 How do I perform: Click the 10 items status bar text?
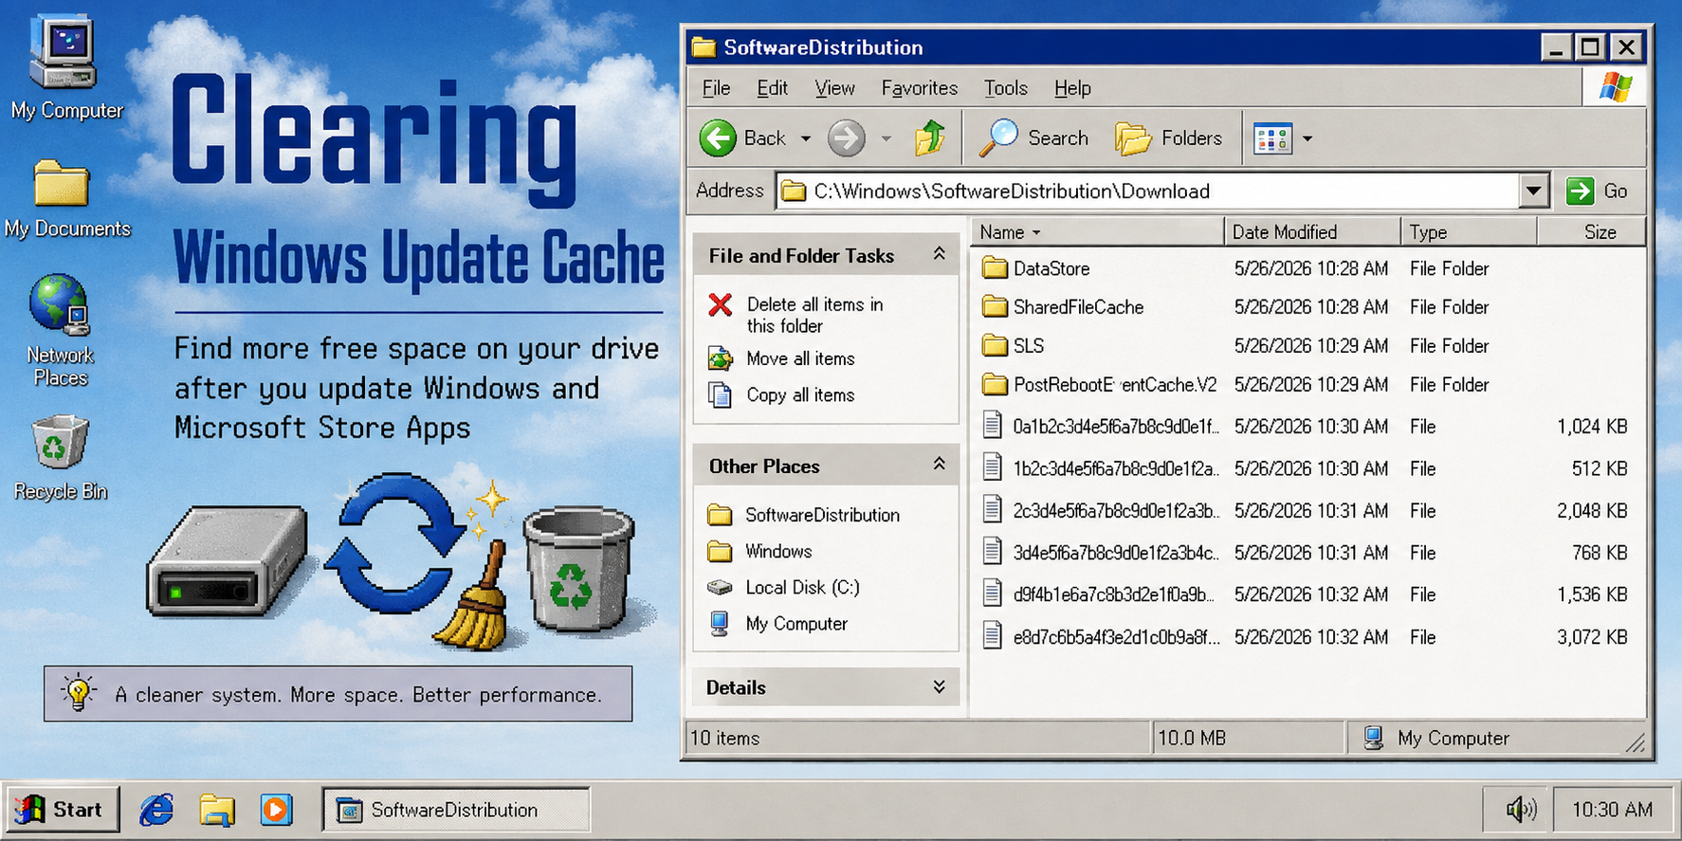[724, 738]
